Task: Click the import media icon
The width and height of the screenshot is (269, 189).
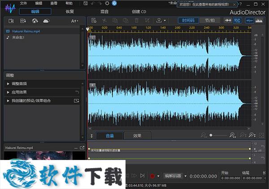Action: click(11, 21)
